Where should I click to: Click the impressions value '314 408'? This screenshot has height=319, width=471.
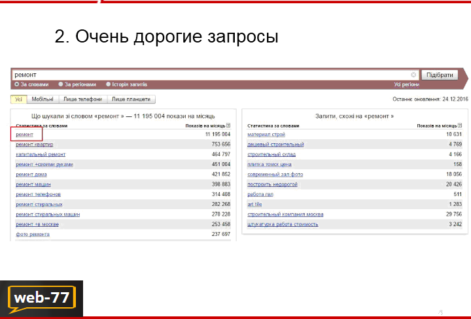click(221, 194)
